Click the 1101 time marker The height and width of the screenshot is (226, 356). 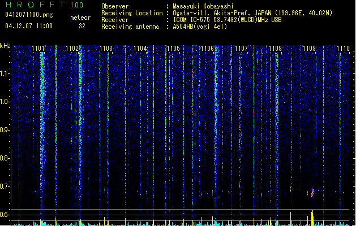click(x=38, y=49)
